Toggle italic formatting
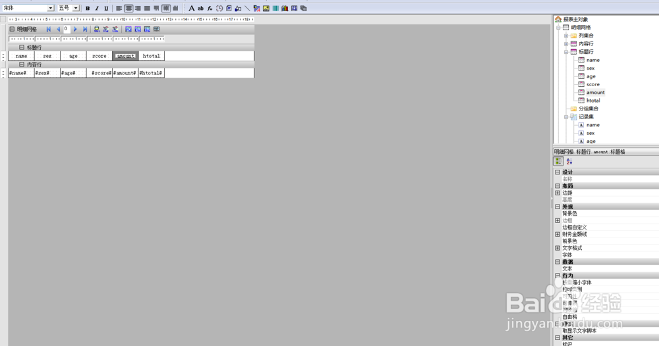The width and height of the screenshot is (659, 346). click(x=97, y=9)
